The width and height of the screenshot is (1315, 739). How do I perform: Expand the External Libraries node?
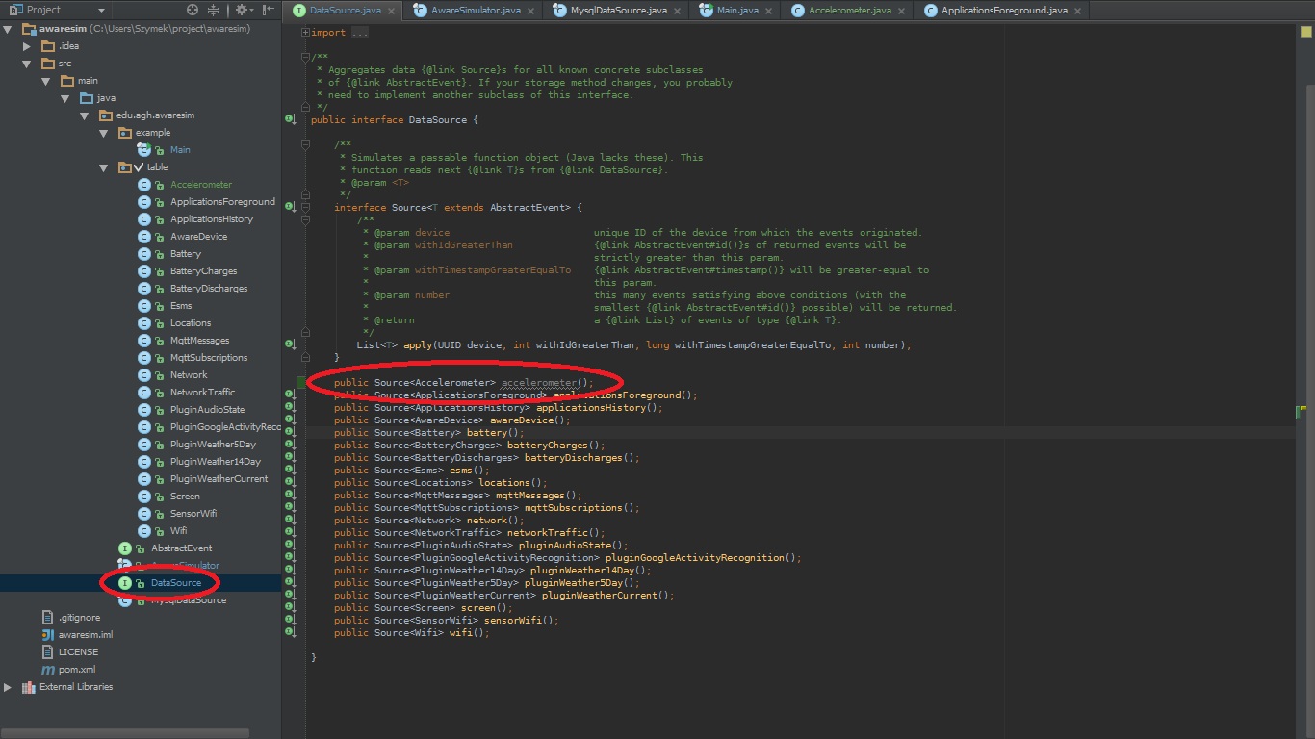pyautogui.click(x=9, y=687)
